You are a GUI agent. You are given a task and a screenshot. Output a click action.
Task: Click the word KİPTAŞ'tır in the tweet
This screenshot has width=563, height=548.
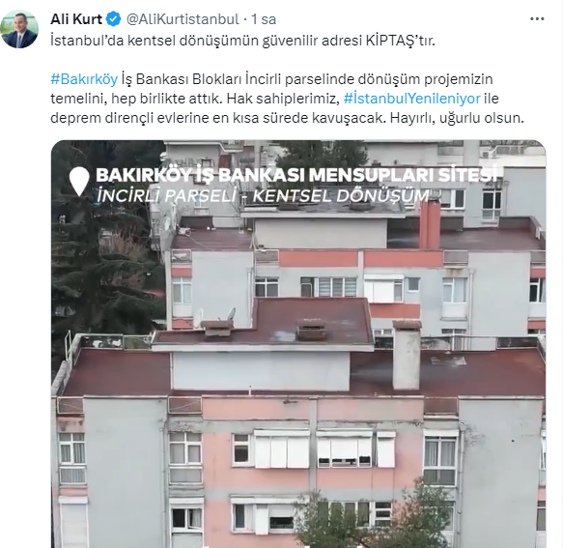(x=401, y=41)
